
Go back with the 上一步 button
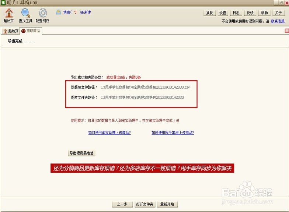pyautogui.click(x=122, y=204)
